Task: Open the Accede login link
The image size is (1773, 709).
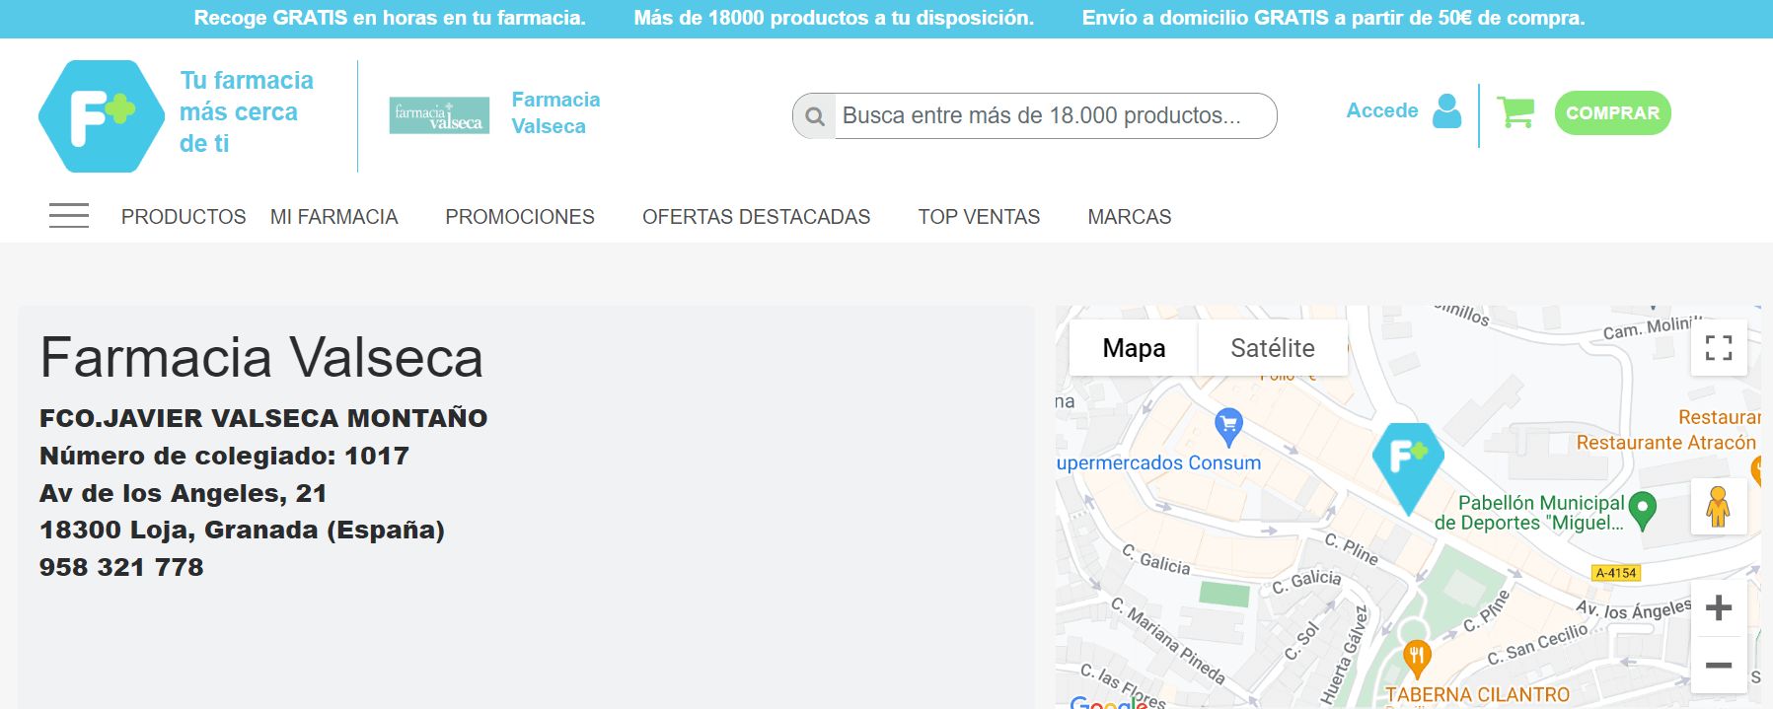Action: [1381, 111]
